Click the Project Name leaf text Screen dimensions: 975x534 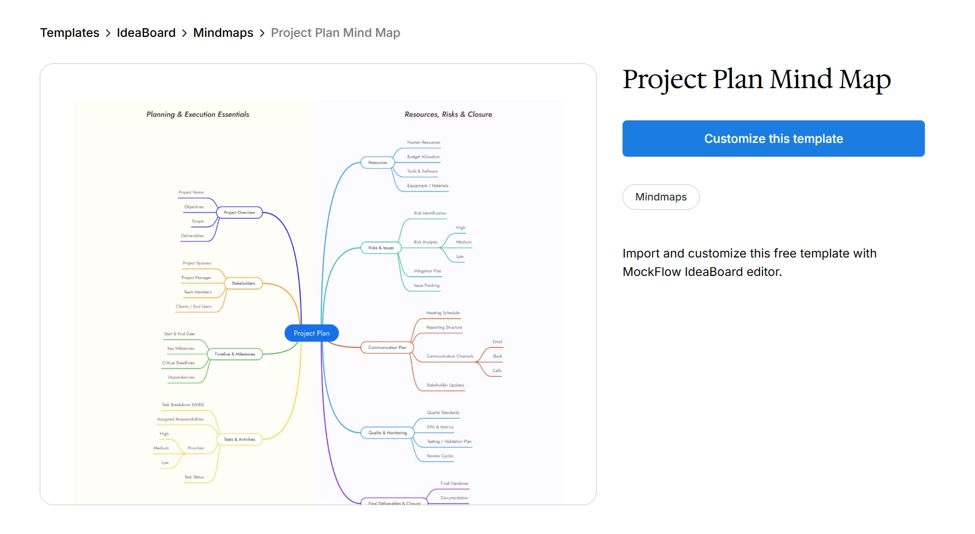(x=191, y=192)
